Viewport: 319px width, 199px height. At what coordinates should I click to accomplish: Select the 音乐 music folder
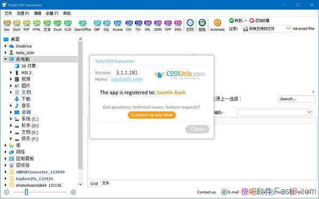tap(23, 106)
